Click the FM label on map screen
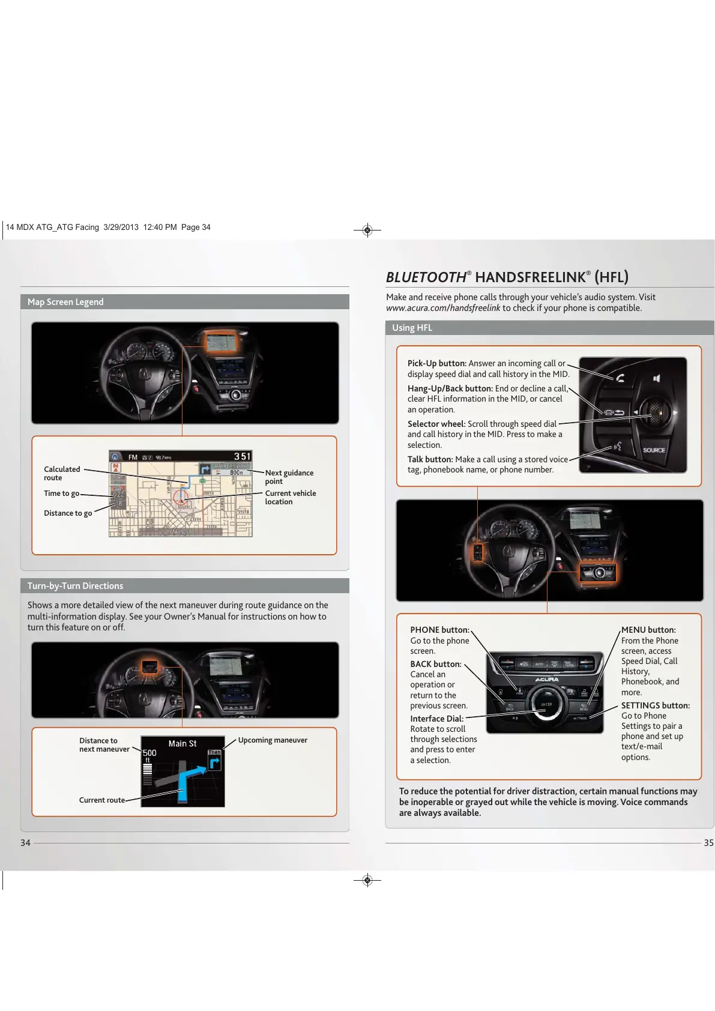Screen dimensions: 715x1011 133,457
